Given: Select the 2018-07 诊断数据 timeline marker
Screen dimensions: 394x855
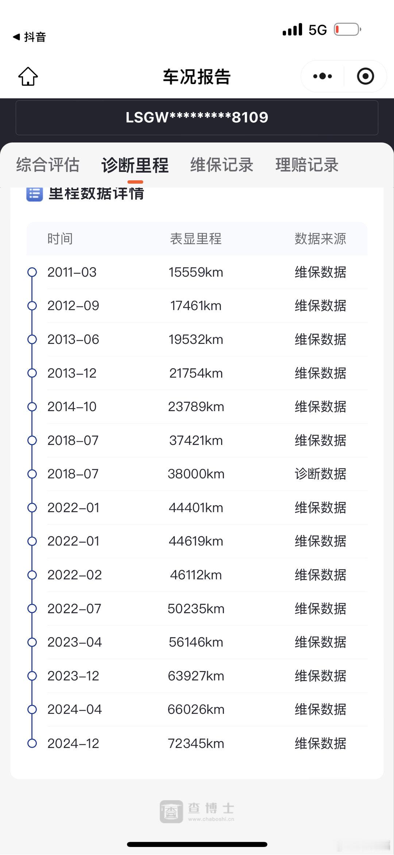Looking at the screenshot, I should coord(32,474).
